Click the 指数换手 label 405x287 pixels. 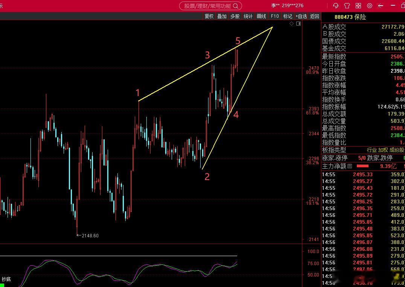point(334,99)
